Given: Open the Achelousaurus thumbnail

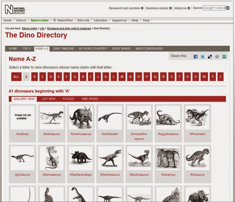Looking at the screenshot, I should pos(81,117).
